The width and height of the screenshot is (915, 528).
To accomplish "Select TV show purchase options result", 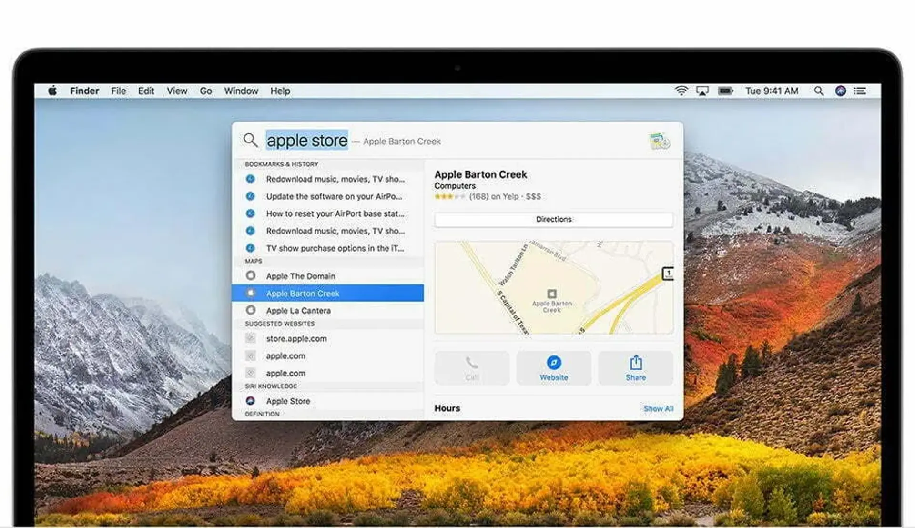I will coord(328,248).
